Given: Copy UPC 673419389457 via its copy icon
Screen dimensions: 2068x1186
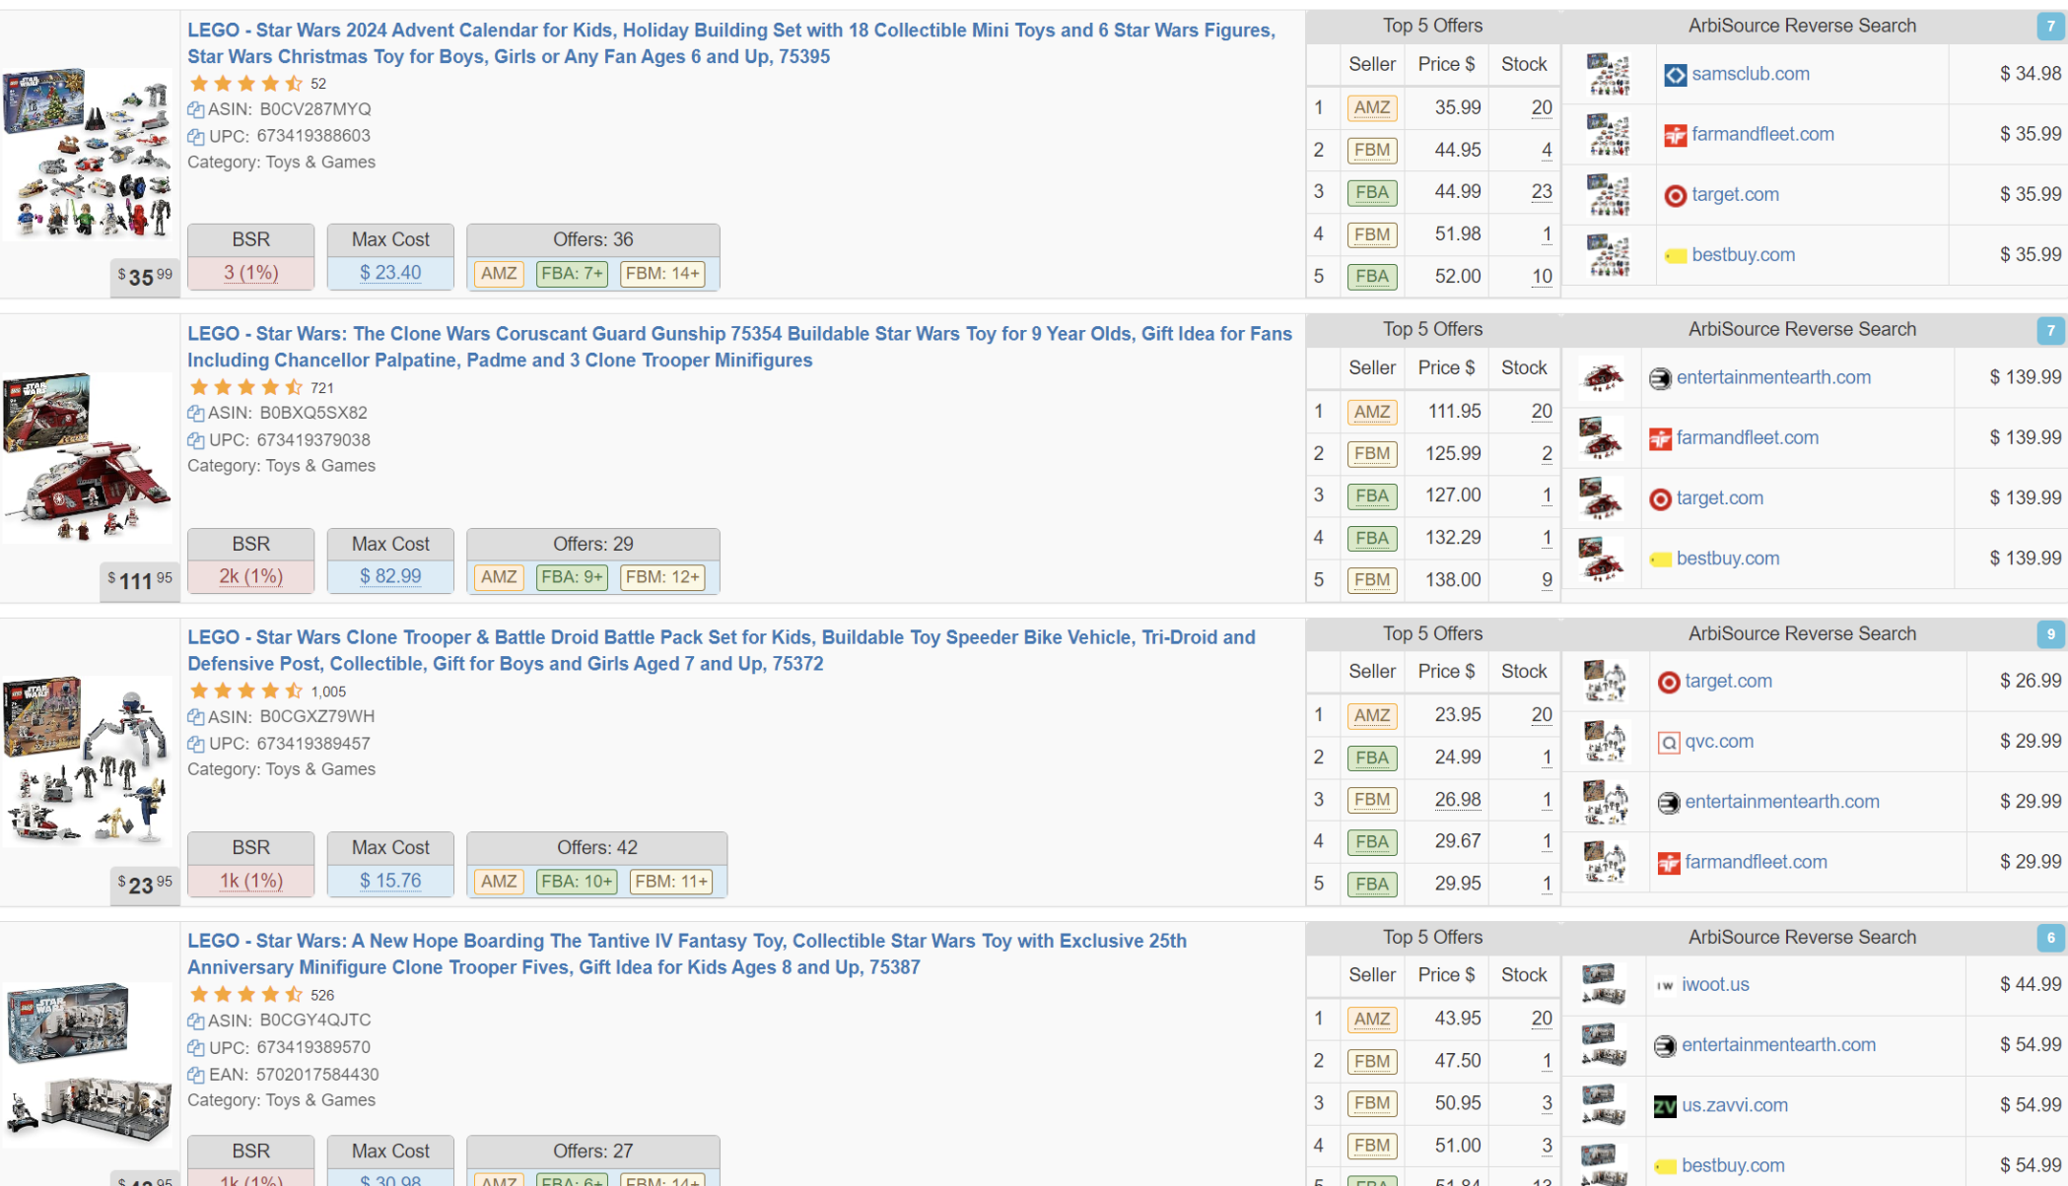Looking at the screenshot, I should [196, 744].
